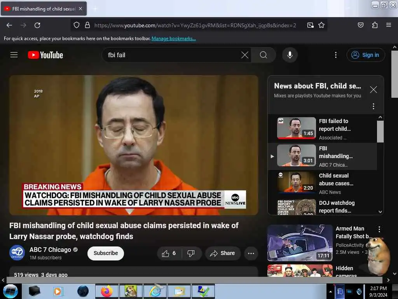Open Firefox from the taskbar
Viewport: 398px width, 299px height.
click(107, 291)
